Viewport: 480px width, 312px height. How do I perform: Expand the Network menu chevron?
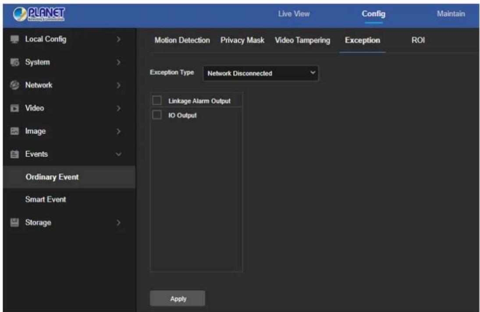[118, 85]
